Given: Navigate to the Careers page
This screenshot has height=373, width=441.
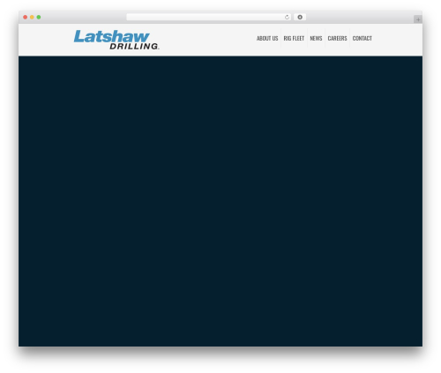Looking at the screenshot, I should click(337, 38).
